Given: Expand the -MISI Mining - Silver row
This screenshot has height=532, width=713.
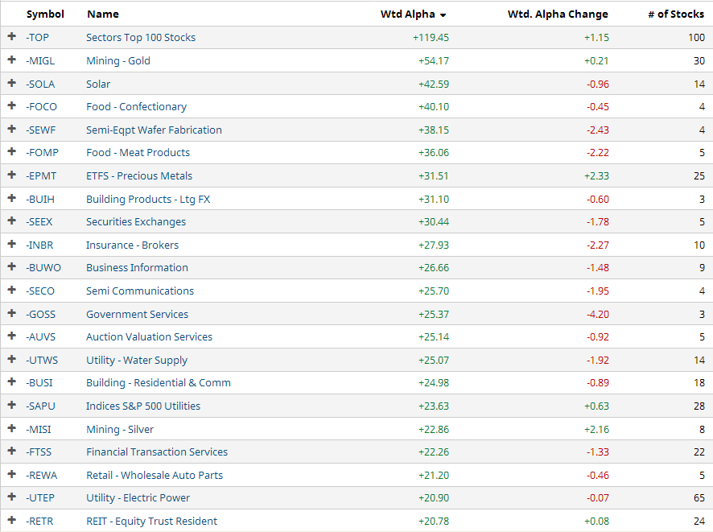Looking at the screenshot, I should pyautogui.click(x=12, y=428).
